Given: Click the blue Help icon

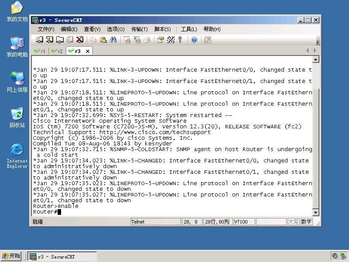Looking at the screenshot, I should [194, 40].
